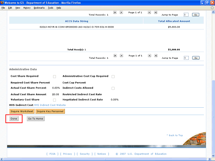The height and width of the screenshot is (161, 215).
Task: Click the scroll up arrow
Action: pos(213,12)
